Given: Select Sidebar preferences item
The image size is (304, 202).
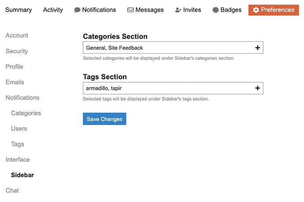Looking at the screenshot, I should click(x=22, y=175).
